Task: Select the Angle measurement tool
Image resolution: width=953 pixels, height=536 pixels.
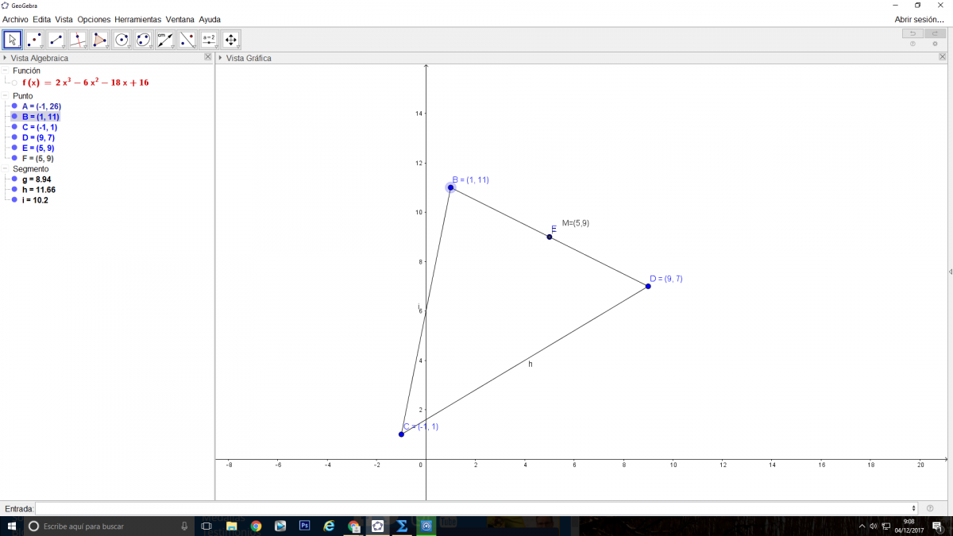Action: click(x=165, y=39)
